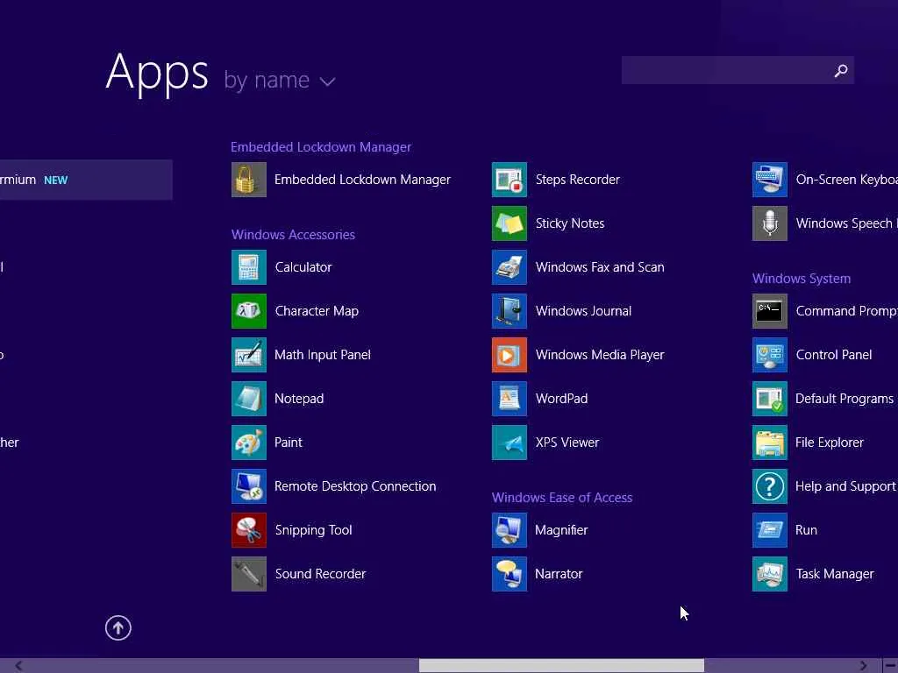
Task: Launch the Run icon
Action: (770, 530)
